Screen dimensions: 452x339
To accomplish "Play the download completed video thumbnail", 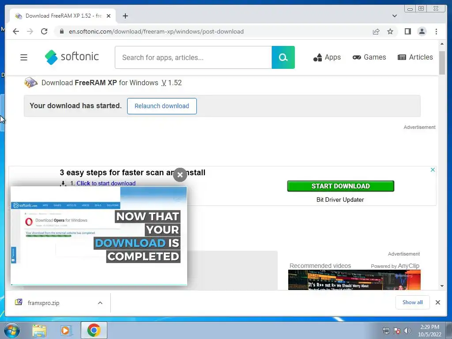I will point(98,236).
